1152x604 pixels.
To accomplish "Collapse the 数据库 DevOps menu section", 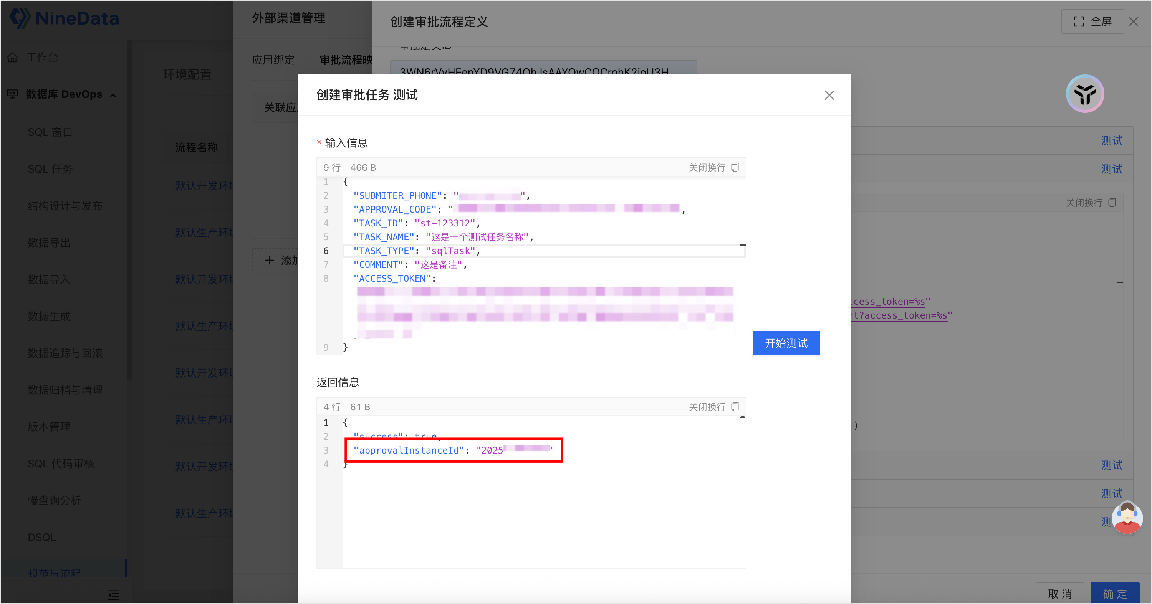I will (113, 95).
